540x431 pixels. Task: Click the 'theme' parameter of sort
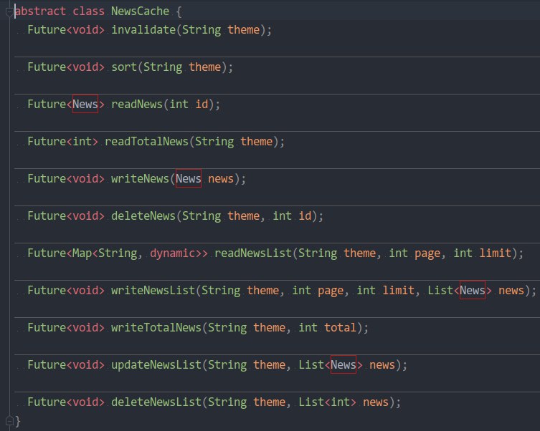pyautogui.click(x=204, y=67)
